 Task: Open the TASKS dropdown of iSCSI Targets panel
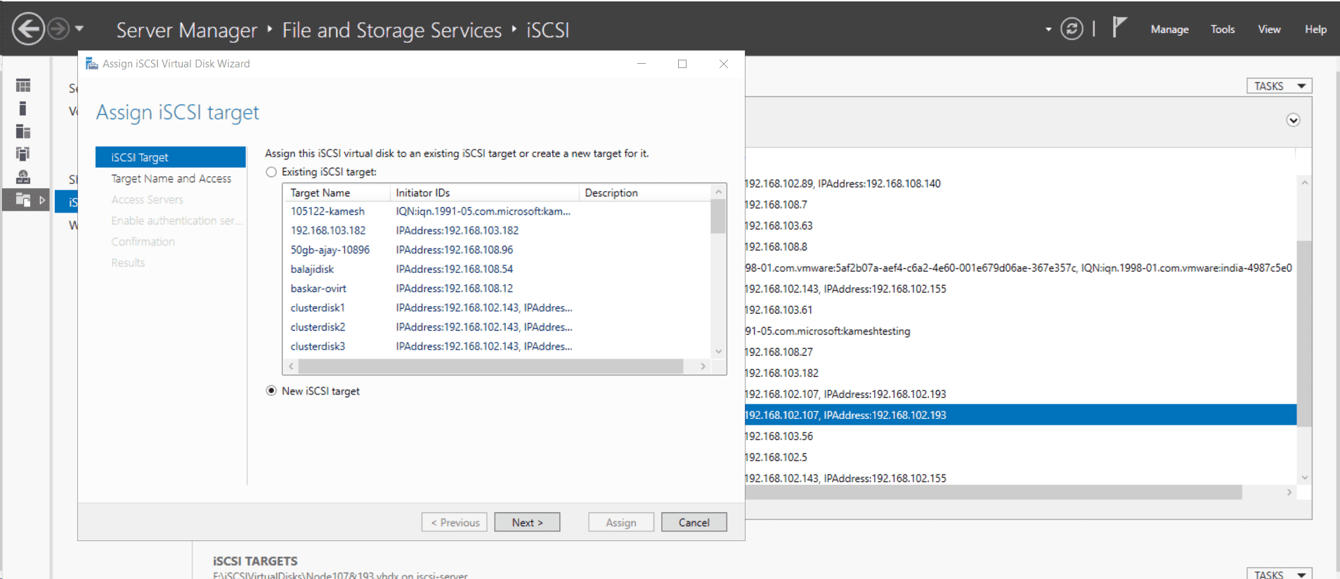pos(1279,574)
